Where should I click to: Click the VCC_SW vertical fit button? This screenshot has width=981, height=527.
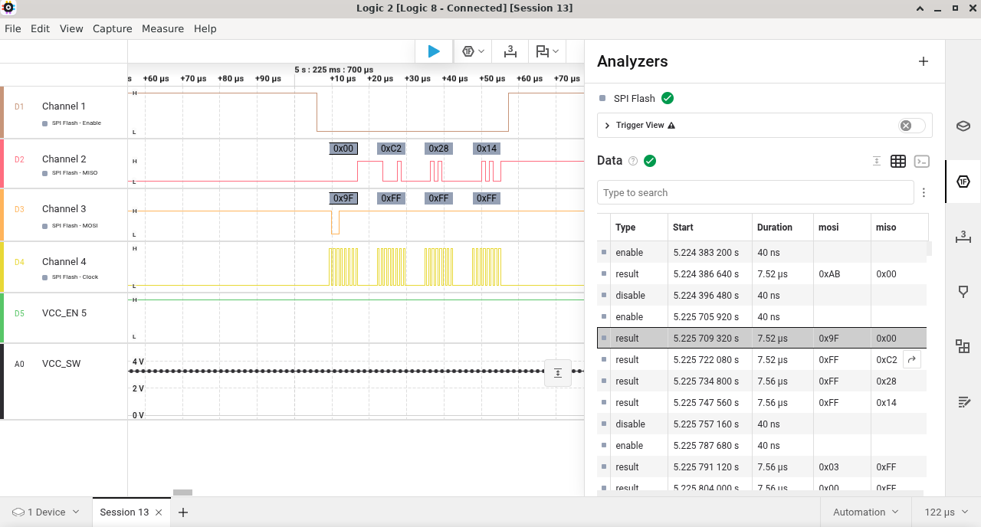pos(558,373)
